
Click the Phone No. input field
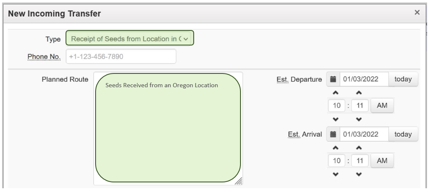click(121, 56)
